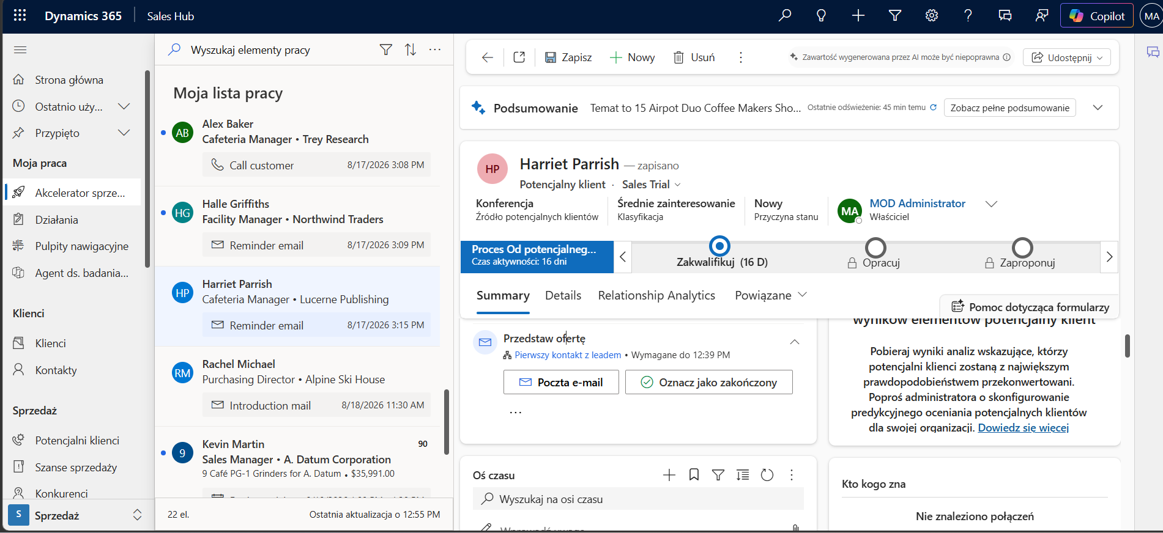This screenshot has width=1163, height=533.
Task: Open record in a new window
Action: point(519,57)
